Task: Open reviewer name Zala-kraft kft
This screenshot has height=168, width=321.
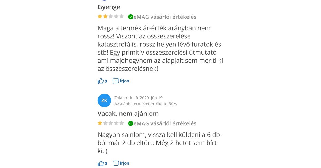Action: coord(126,98)
